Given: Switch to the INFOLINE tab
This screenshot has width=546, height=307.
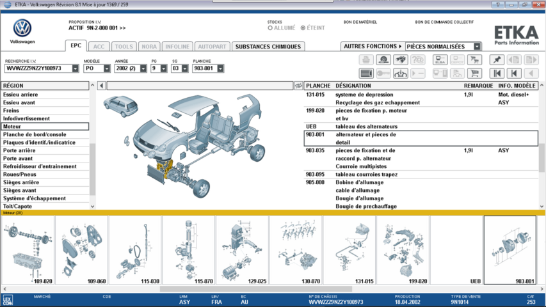Looking at the screenshot, I should [177, 47].
